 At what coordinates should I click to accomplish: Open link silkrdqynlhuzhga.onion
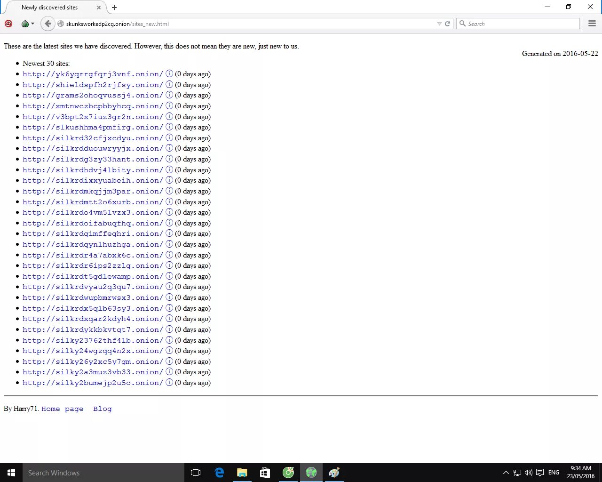pyautogui.click(x=93, y=244)
